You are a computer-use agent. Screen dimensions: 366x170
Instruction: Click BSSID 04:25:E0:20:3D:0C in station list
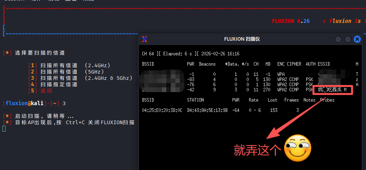[162, 110]
